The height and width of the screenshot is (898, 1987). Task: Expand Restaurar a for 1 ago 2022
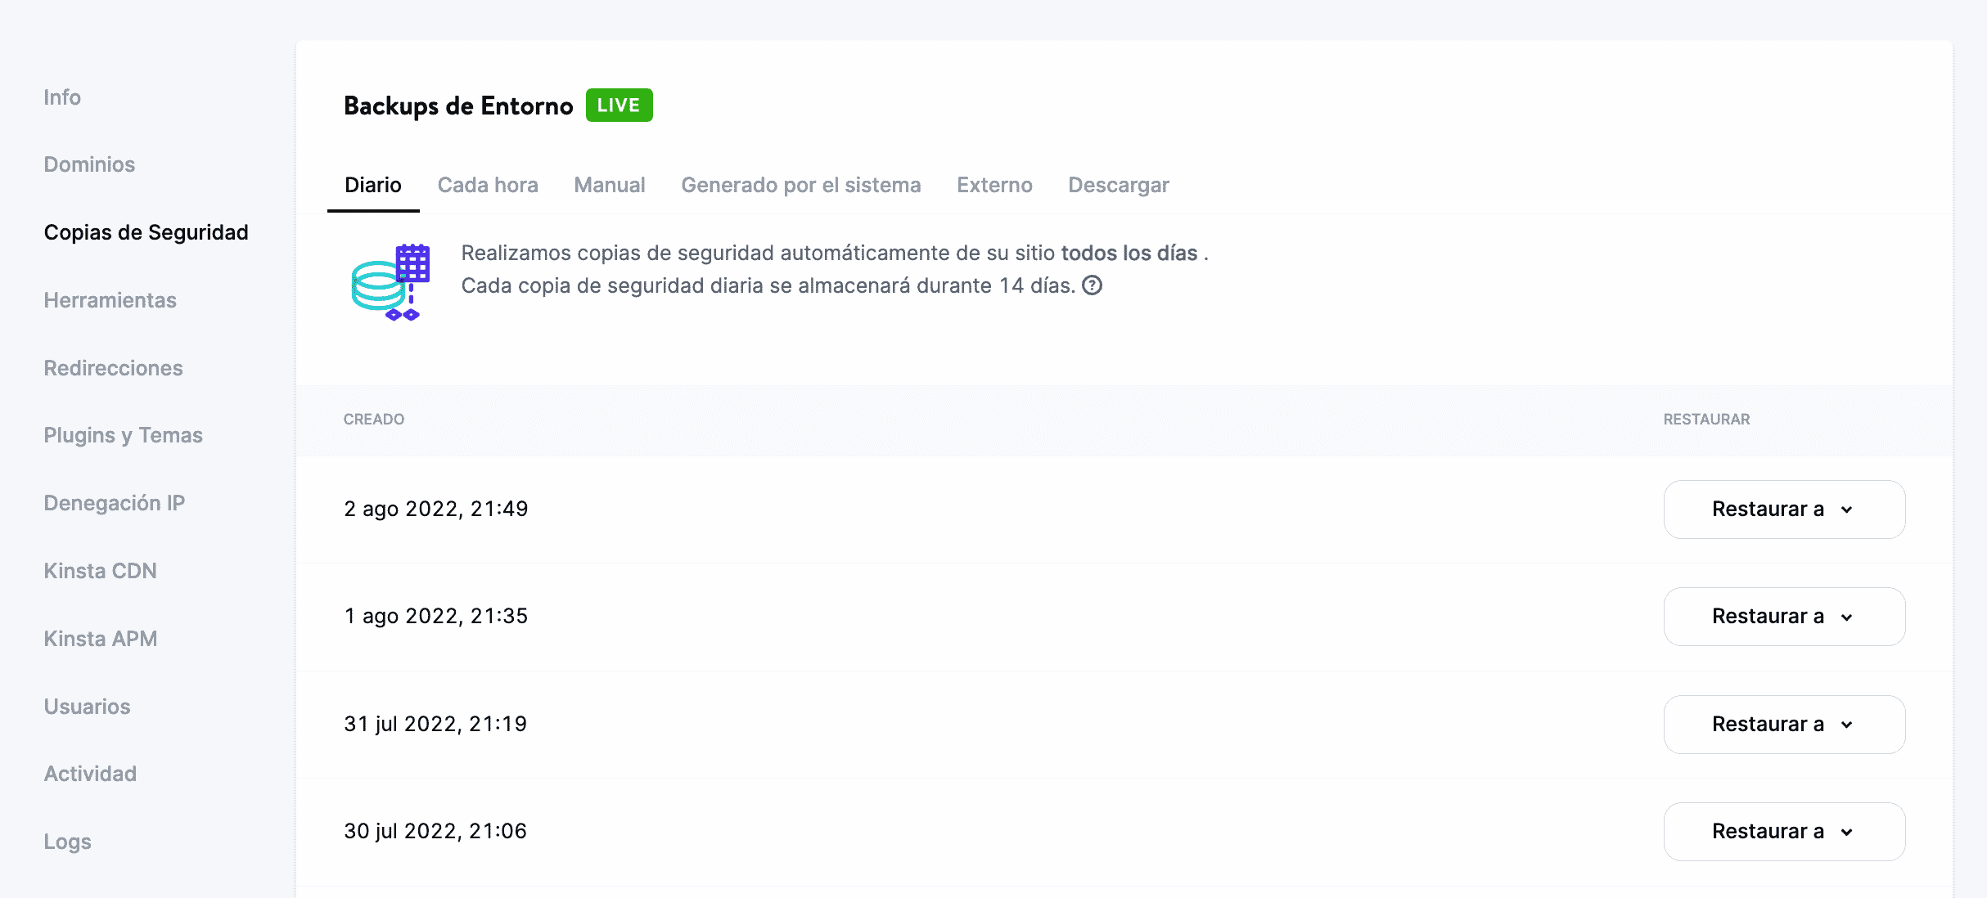coord(1783,617)
